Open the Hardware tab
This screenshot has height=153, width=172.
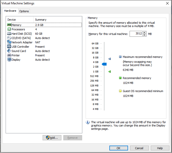point(10,11)
